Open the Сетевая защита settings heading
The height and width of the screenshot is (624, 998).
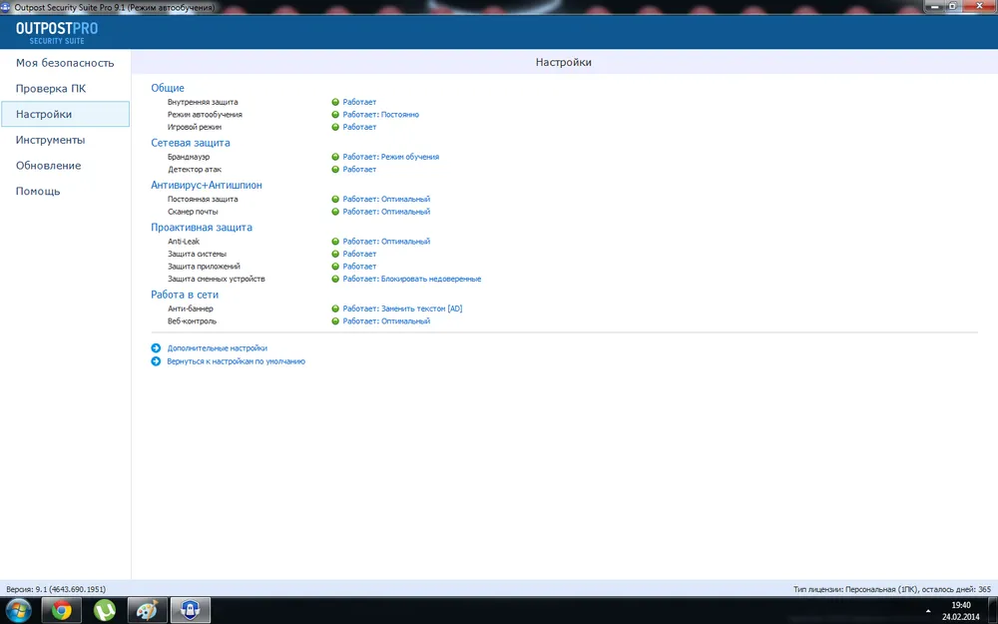190,143
